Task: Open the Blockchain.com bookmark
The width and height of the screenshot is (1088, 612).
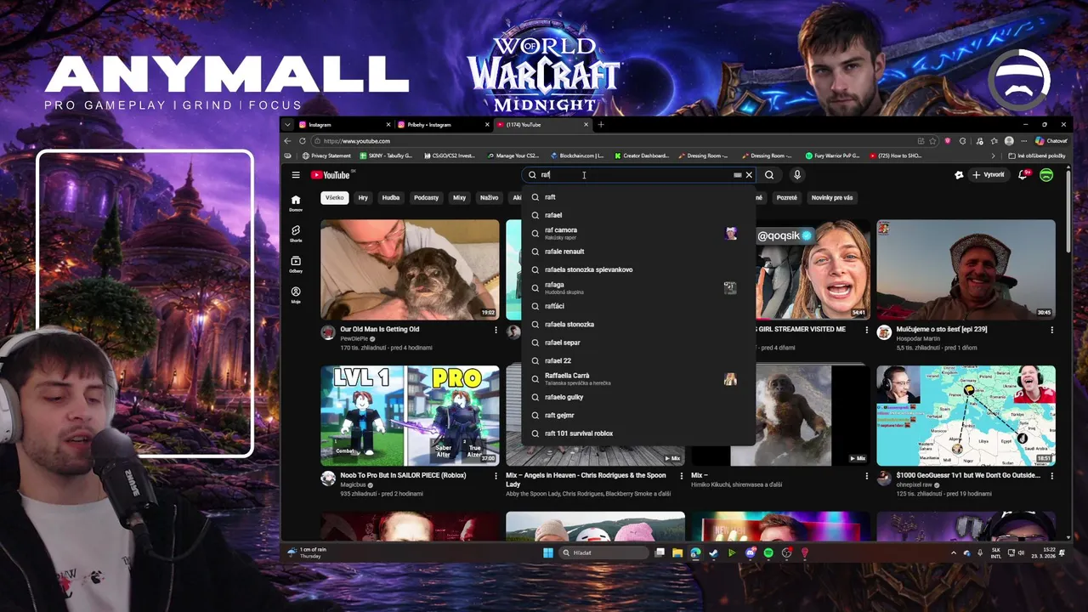Action: 577,156
